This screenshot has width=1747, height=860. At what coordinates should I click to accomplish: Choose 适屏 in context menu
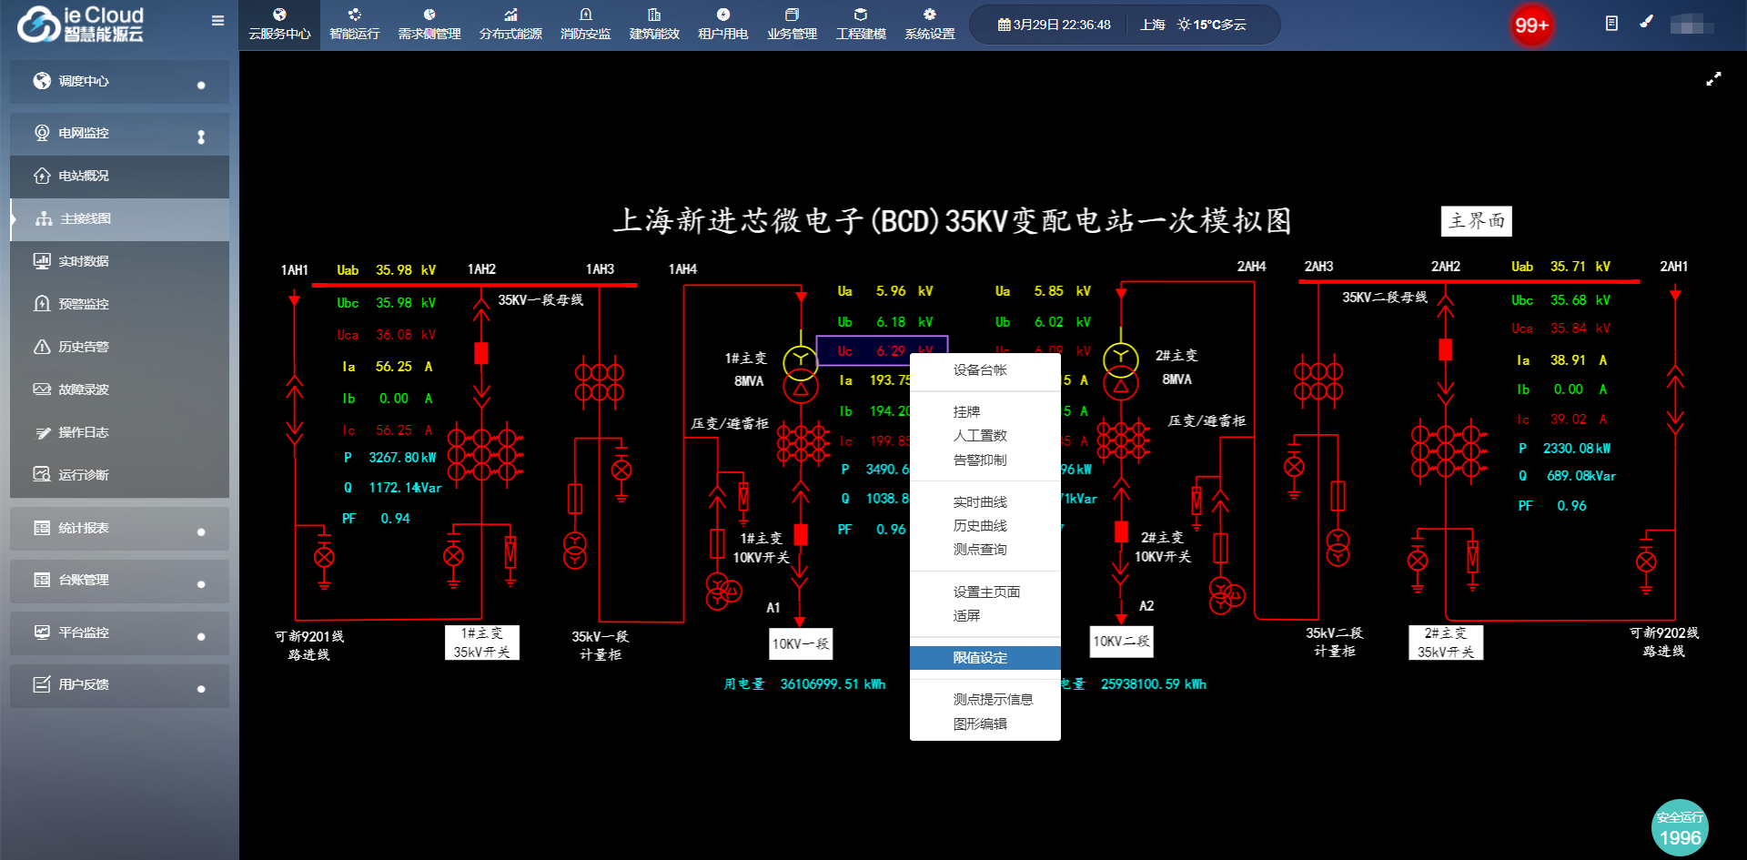click(x=985, y=616)
